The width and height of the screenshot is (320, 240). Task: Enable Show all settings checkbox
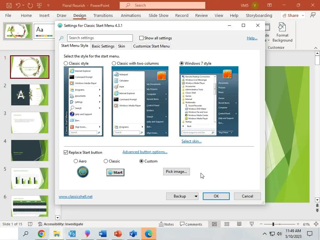(x=141, y=38)
